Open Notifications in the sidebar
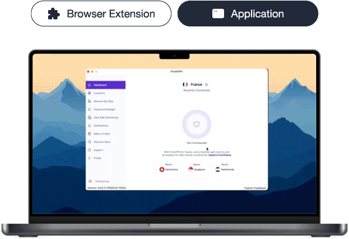This screenshot has width=349, height=239. tap(106, 126)
